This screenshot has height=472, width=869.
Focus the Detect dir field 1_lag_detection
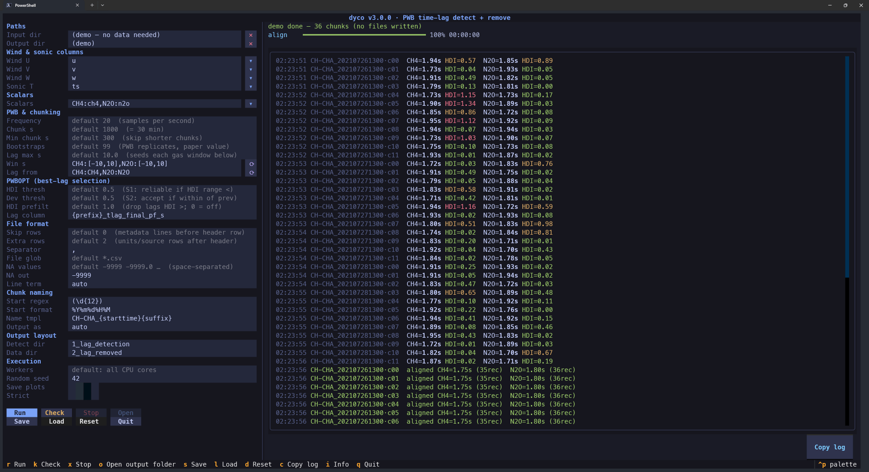162,344
